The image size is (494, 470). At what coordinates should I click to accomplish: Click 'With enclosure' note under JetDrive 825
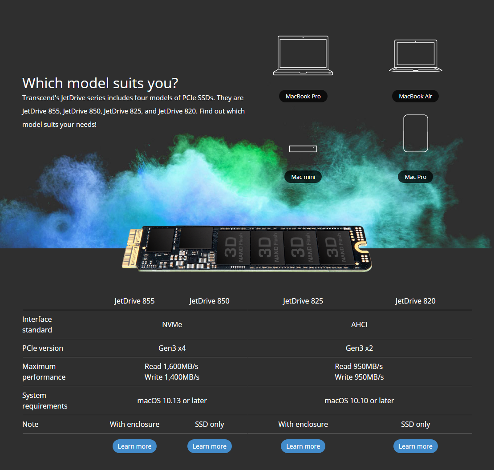303,424
